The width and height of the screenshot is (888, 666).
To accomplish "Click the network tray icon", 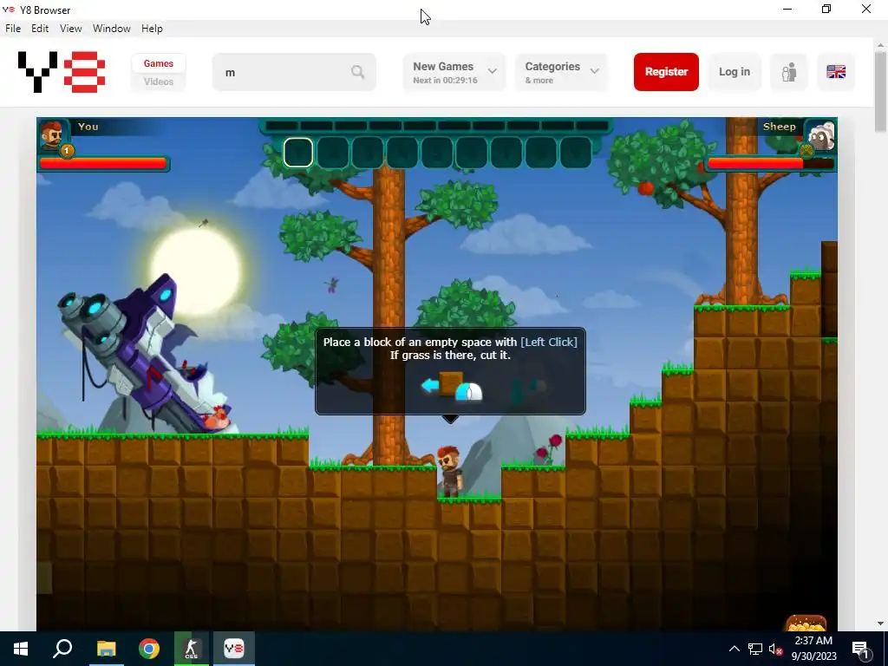I will 755,649.
